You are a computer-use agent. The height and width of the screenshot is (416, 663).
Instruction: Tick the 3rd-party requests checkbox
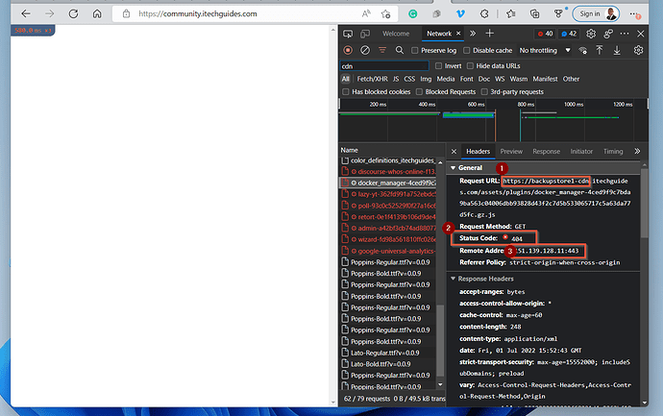click(484, 91)
